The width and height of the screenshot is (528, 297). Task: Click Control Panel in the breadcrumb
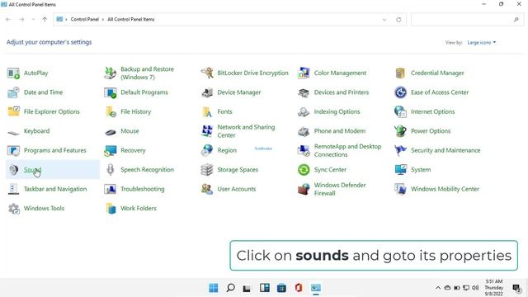84,20
